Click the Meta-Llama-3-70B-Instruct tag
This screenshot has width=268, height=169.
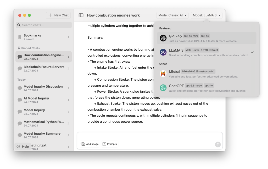[x=202, y=50]
